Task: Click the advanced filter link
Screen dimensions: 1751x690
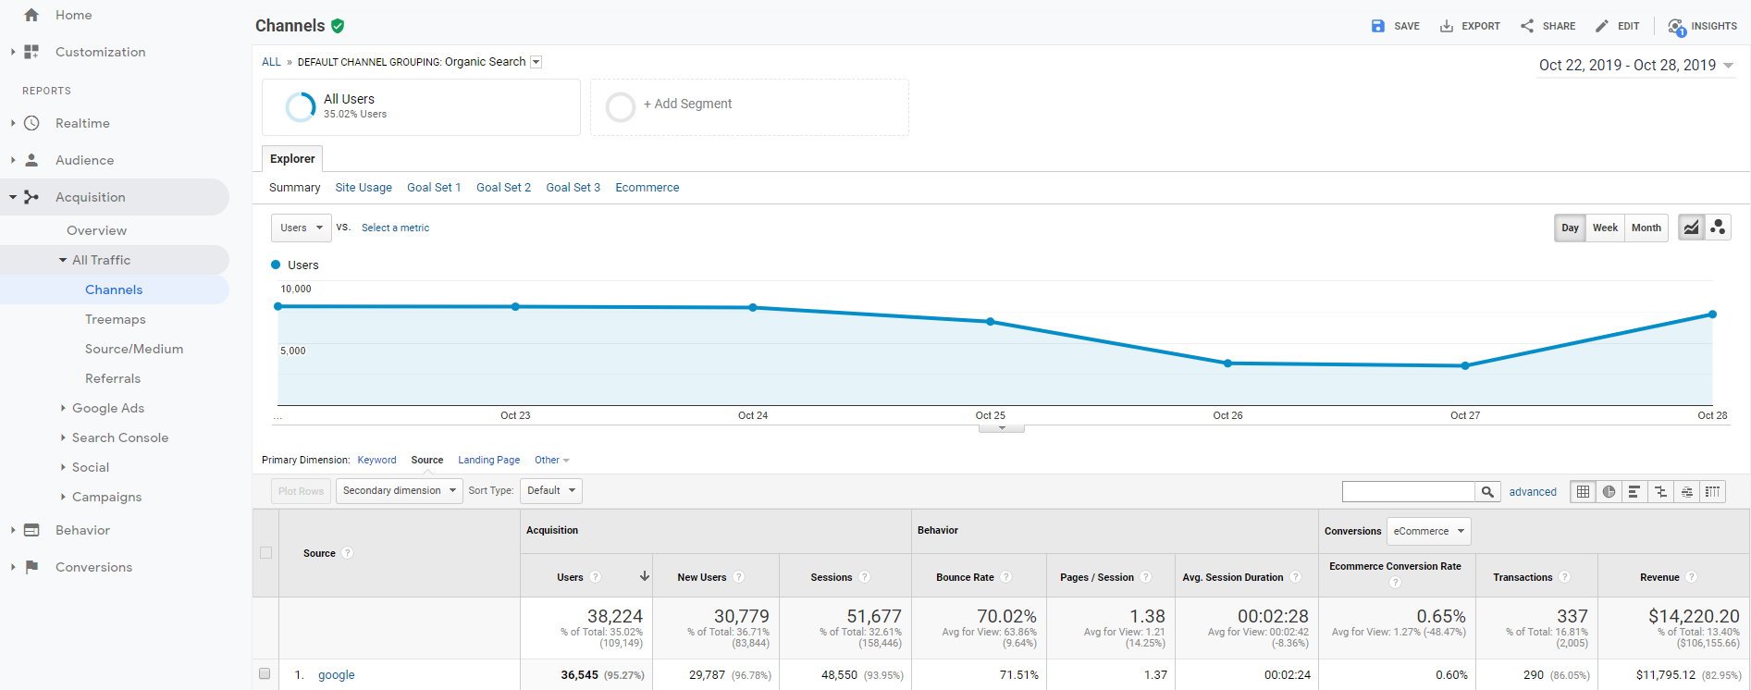Action: point(1533,492)
